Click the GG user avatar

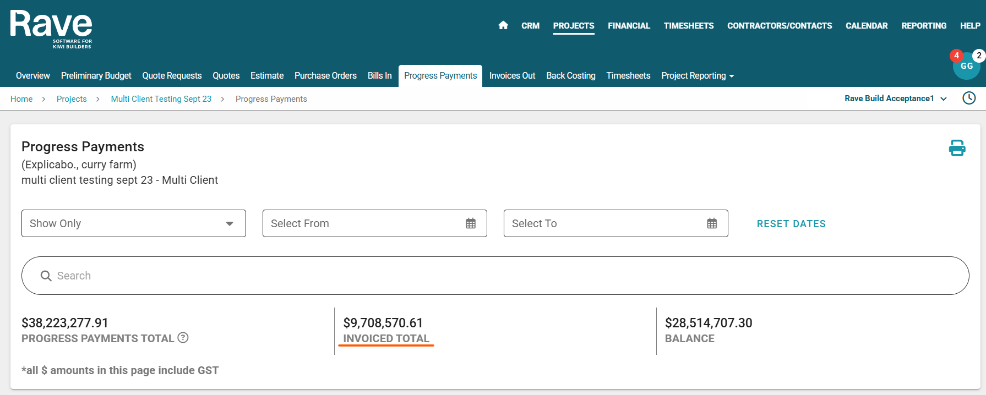[x=966, y=67]
